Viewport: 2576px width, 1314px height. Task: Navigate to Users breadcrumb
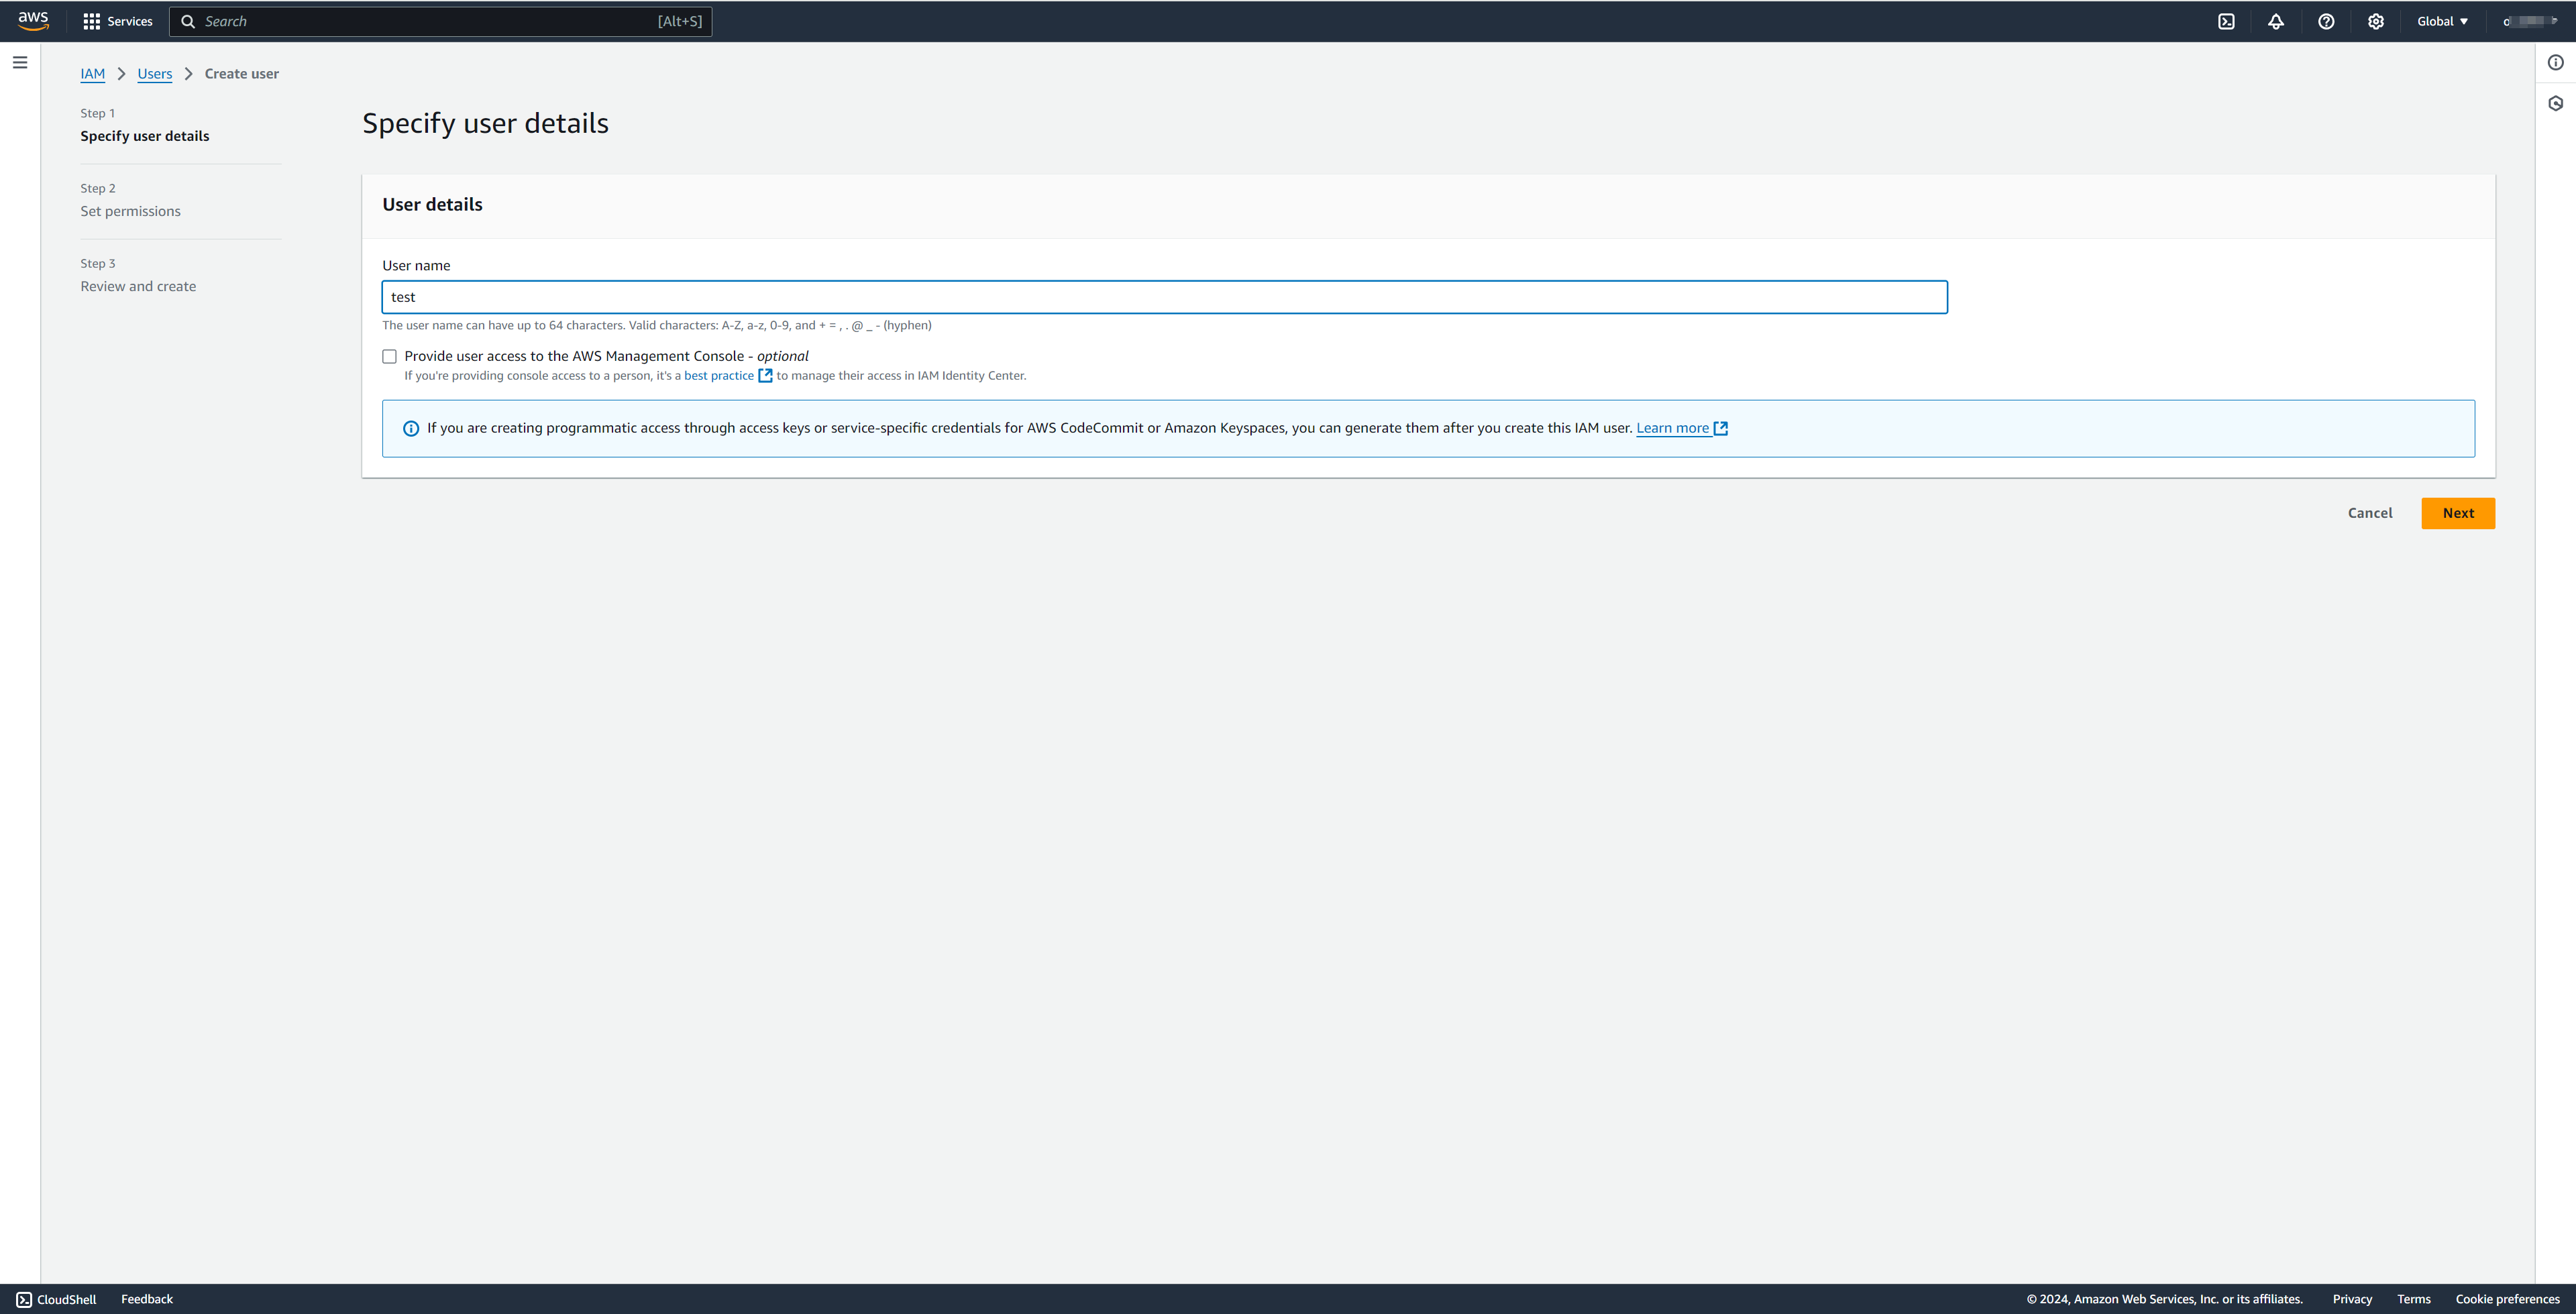(154, 74)
